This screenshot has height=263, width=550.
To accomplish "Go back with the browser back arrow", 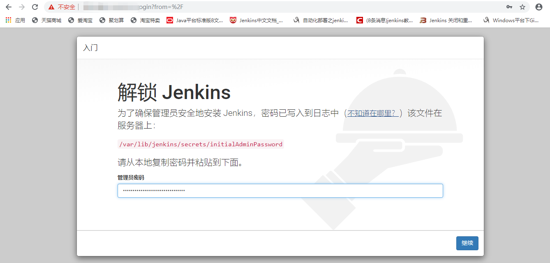I will click(x=9, y=7).
